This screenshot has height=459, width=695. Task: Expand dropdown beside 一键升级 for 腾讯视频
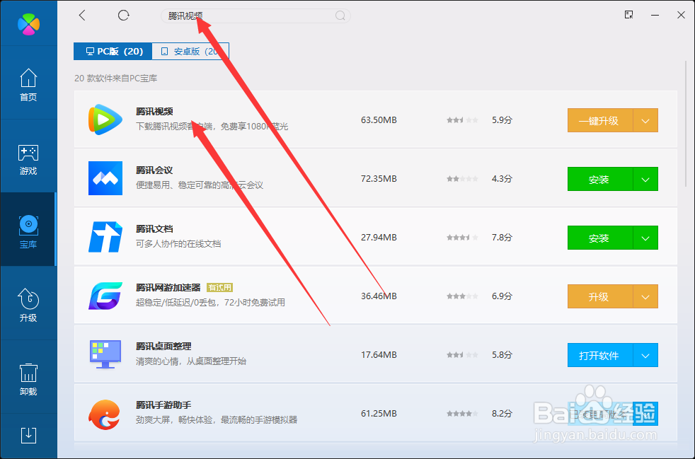645,120
